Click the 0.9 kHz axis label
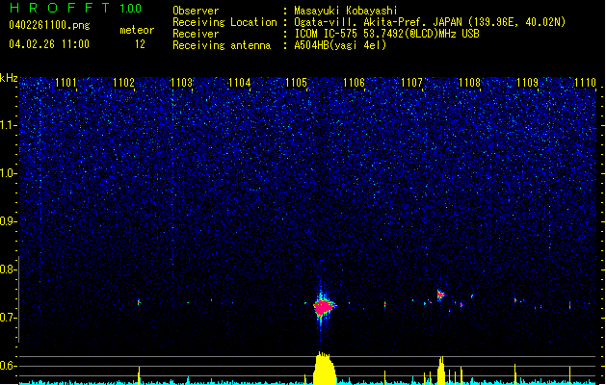The height and width of the screenshot is (385, 606). point(8,221)
